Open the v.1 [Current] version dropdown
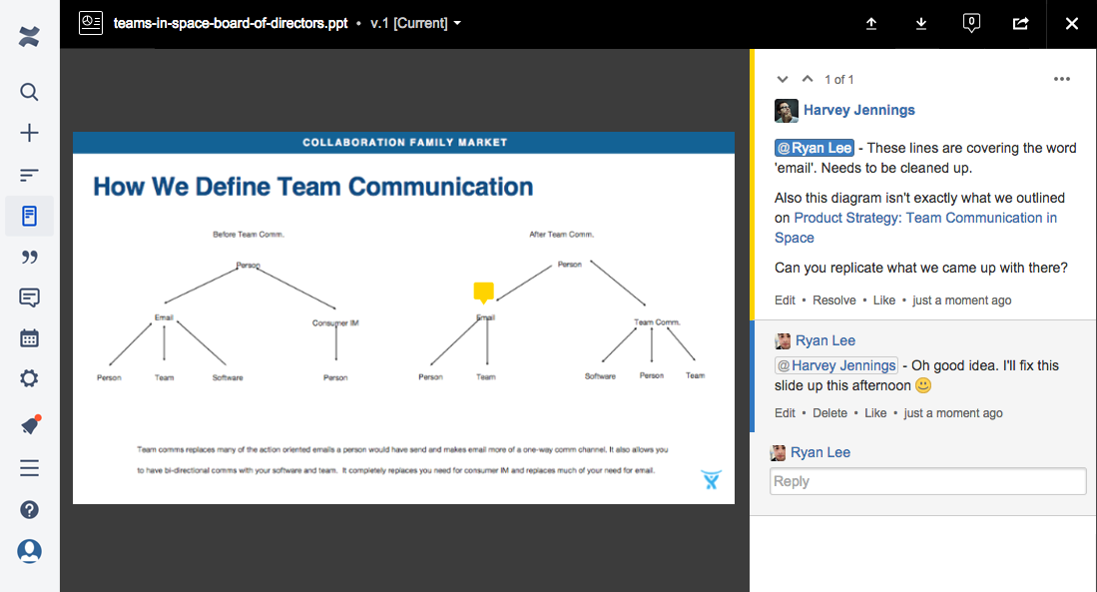Screen dimensions: 1097x592 click(415, 23)
